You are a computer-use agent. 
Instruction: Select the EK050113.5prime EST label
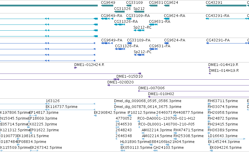point(136,148)
